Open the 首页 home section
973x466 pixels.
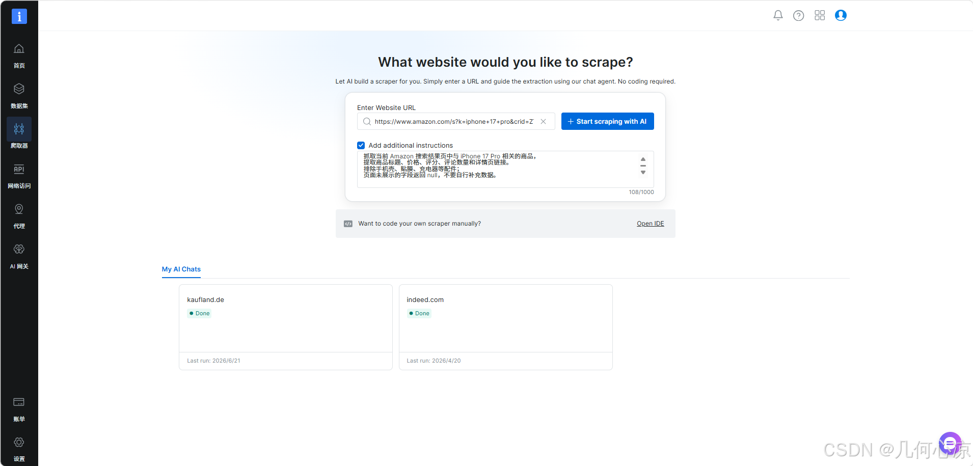[x=19, y=56]
